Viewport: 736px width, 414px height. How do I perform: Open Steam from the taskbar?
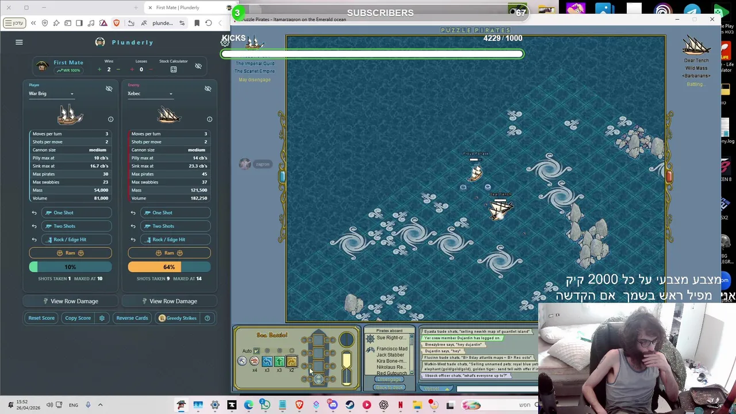point(350,405)
